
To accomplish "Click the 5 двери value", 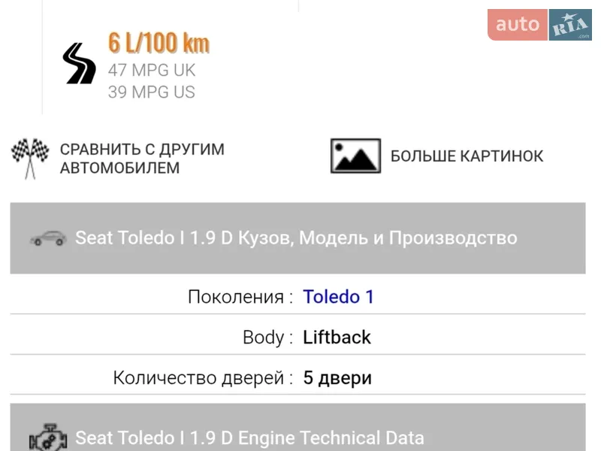I will (337, 377).
